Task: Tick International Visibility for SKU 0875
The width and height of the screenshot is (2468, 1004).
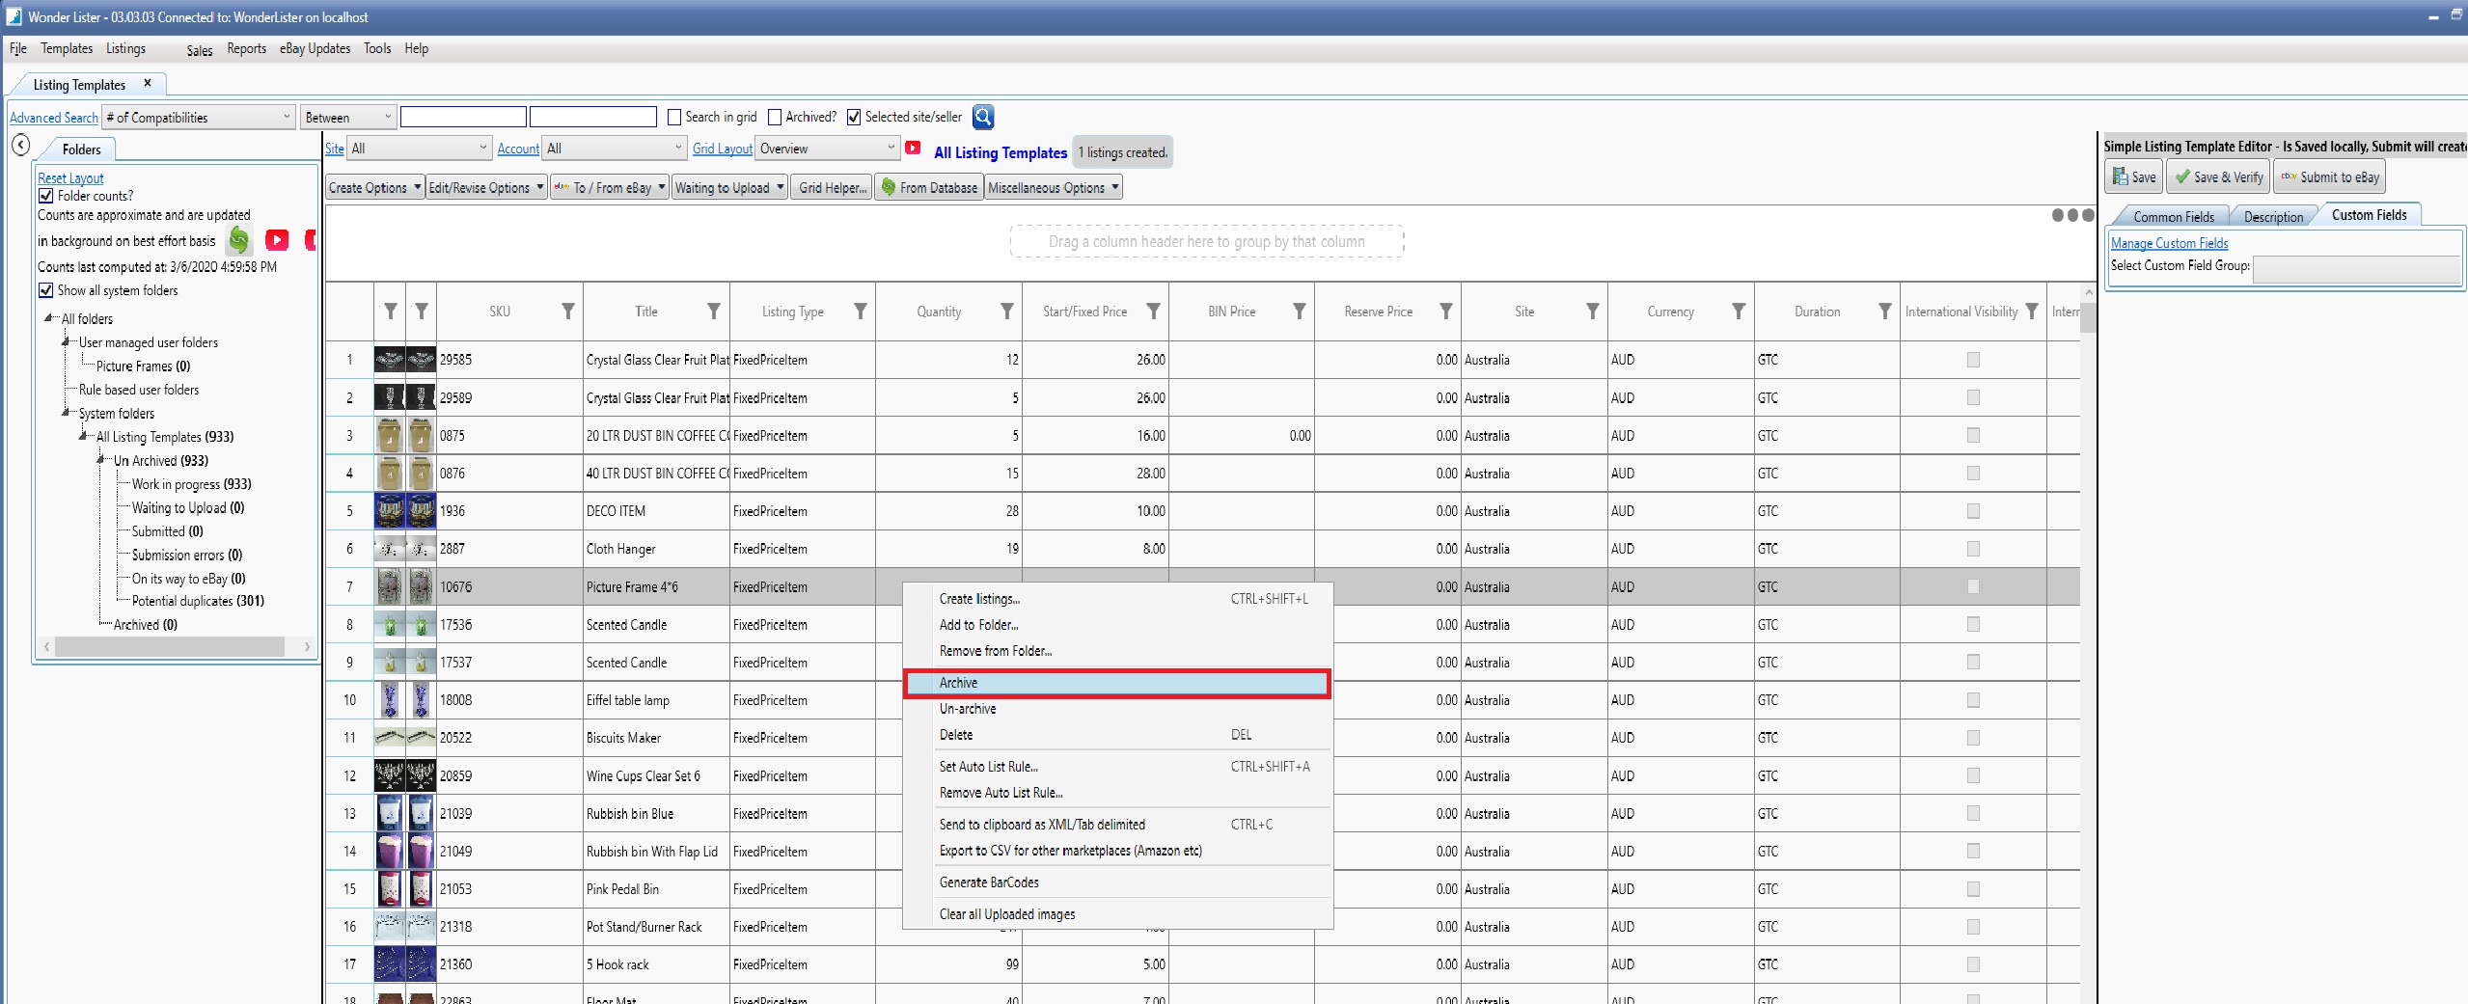Action: [x=1973, y=435]
